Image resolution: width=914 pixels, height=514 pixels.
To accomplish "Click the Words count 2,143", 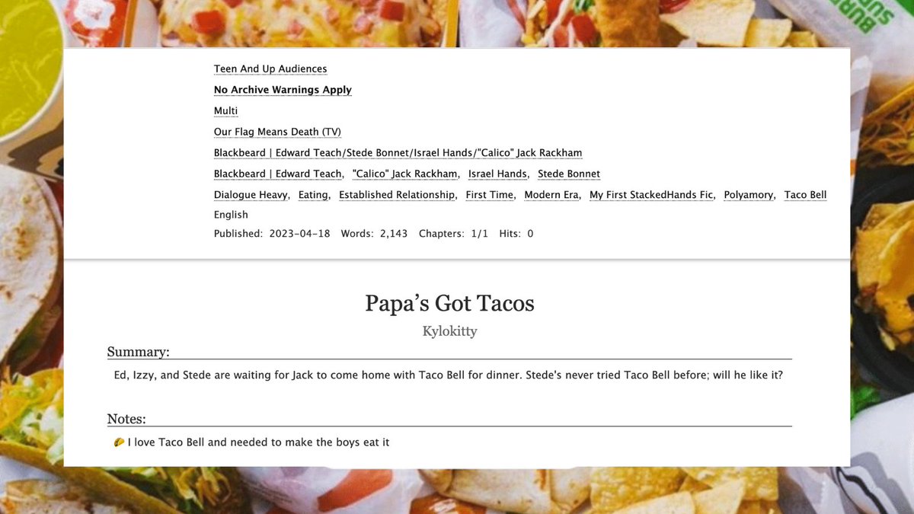I will (392, 234).
